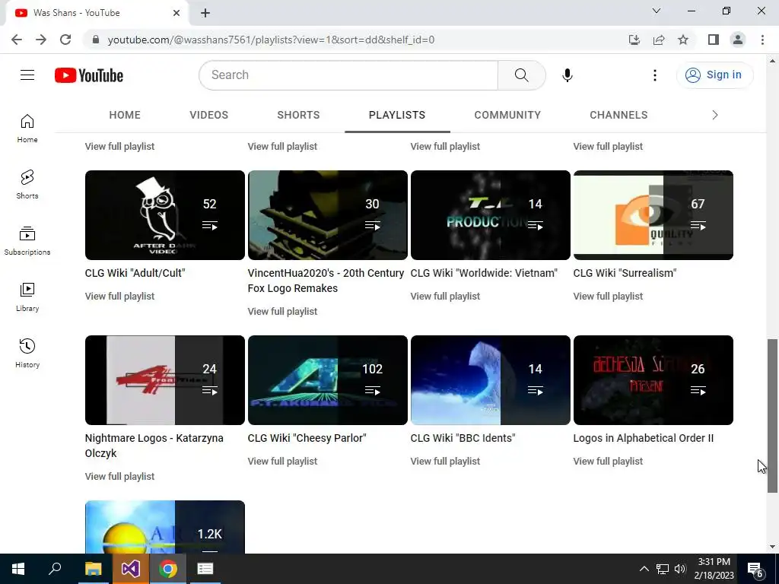
Task: View full playlist for CLG Wiki "Adult/Cult"
Action: 119,296
